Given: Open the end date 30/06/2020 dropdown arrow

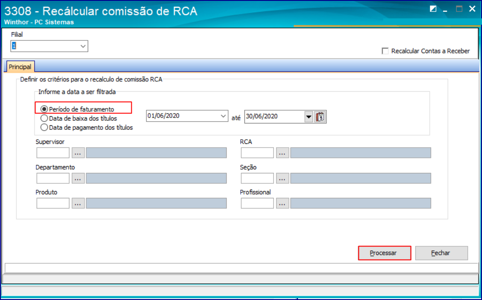Looking at the screenshot, I should click(309, 117).
